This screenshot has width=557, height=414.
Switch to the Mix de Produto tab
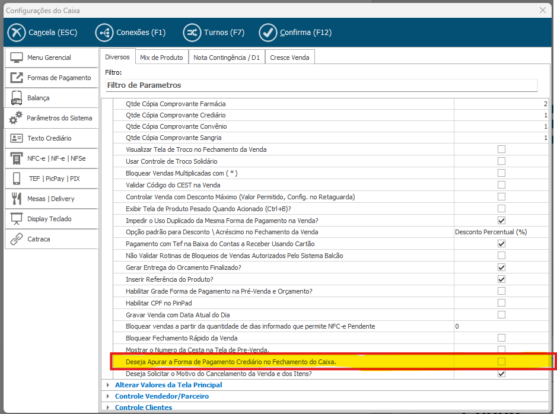tap(161, 57)
